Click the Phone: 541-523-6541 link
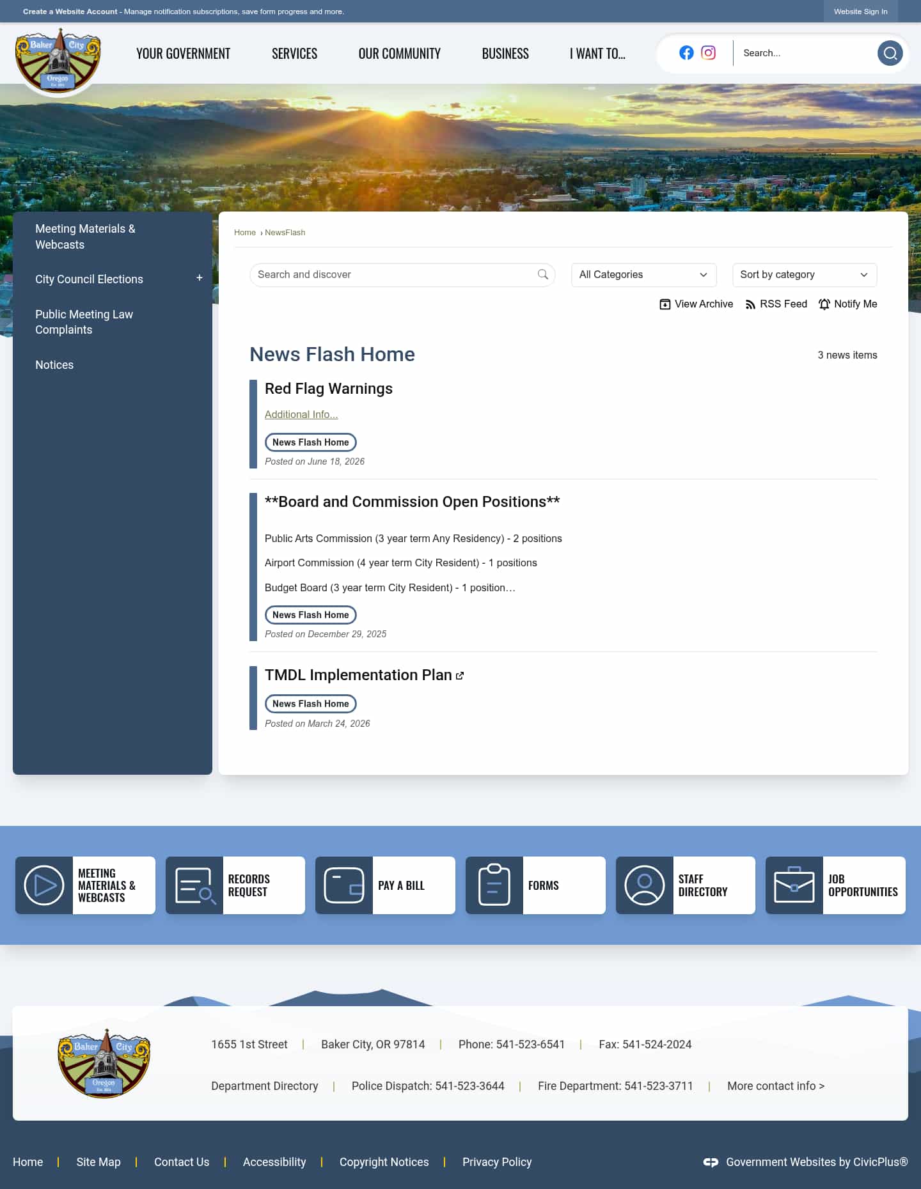The height and width of the screenshot is (1189, 921). 512,1045
